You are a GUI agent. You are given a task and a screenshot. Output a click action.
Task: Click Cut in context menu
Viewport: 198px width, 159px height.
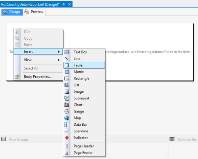(x=38, y=32)
